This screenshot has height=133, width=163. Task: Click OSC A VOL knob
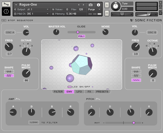point(26,33)
